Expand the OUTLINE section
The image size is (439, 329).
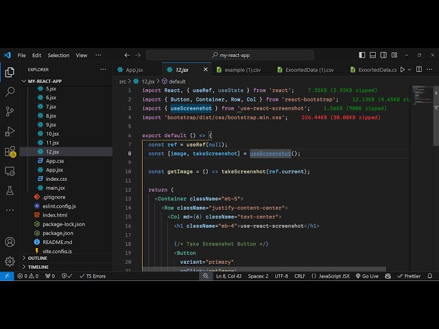point(38,258)
